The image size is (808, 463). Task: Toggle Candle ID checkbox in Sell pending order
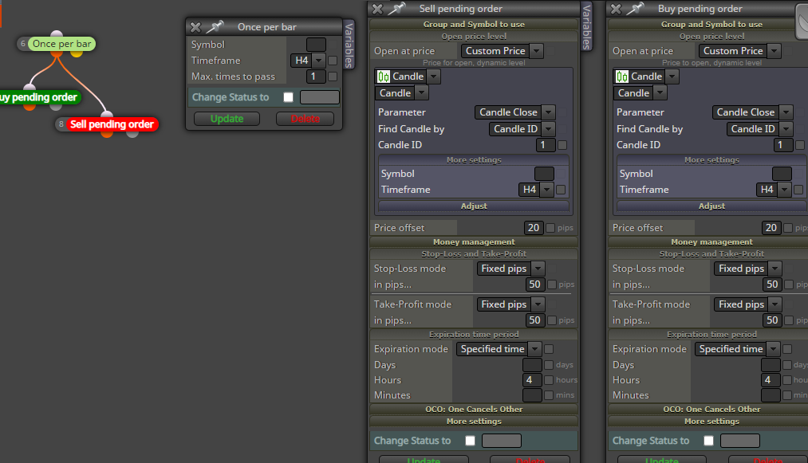[x=562, y=145]
